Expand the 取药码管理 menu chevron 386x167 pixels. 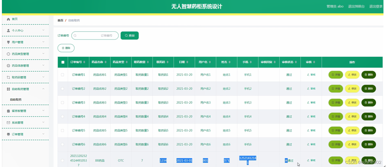(x=43, y=77)
